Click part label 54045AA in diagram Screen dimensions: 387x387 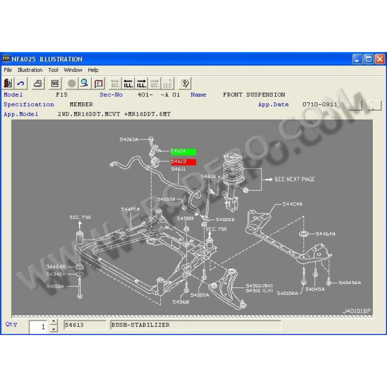pos(350,283)
